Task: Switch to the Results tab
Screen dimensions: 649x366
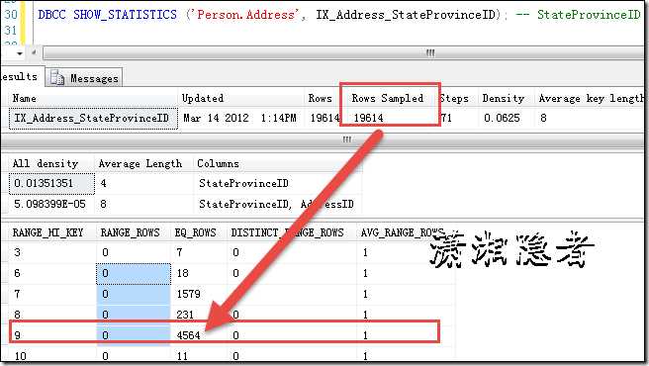Action: (x=22, y=76)
